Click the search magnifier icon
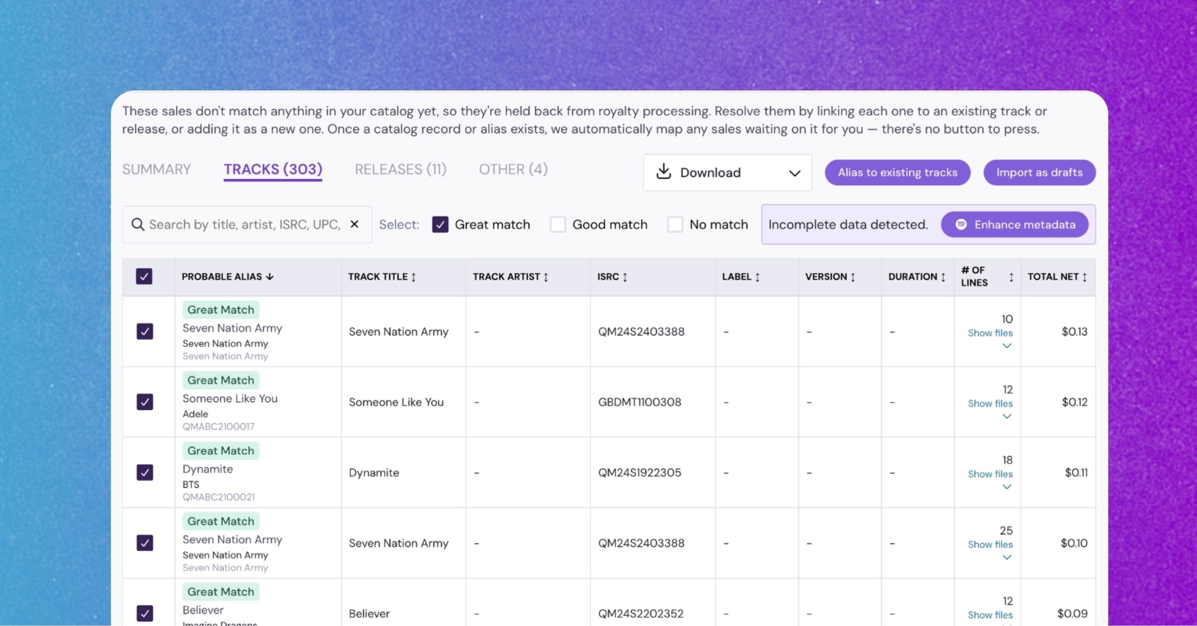Screen dimensions: 1197x626 [x=138, y=225]
